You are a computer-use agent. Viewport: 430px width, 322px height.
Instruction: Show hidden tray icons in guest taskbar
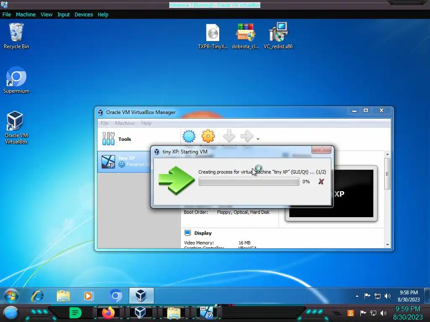pos(357,296)
